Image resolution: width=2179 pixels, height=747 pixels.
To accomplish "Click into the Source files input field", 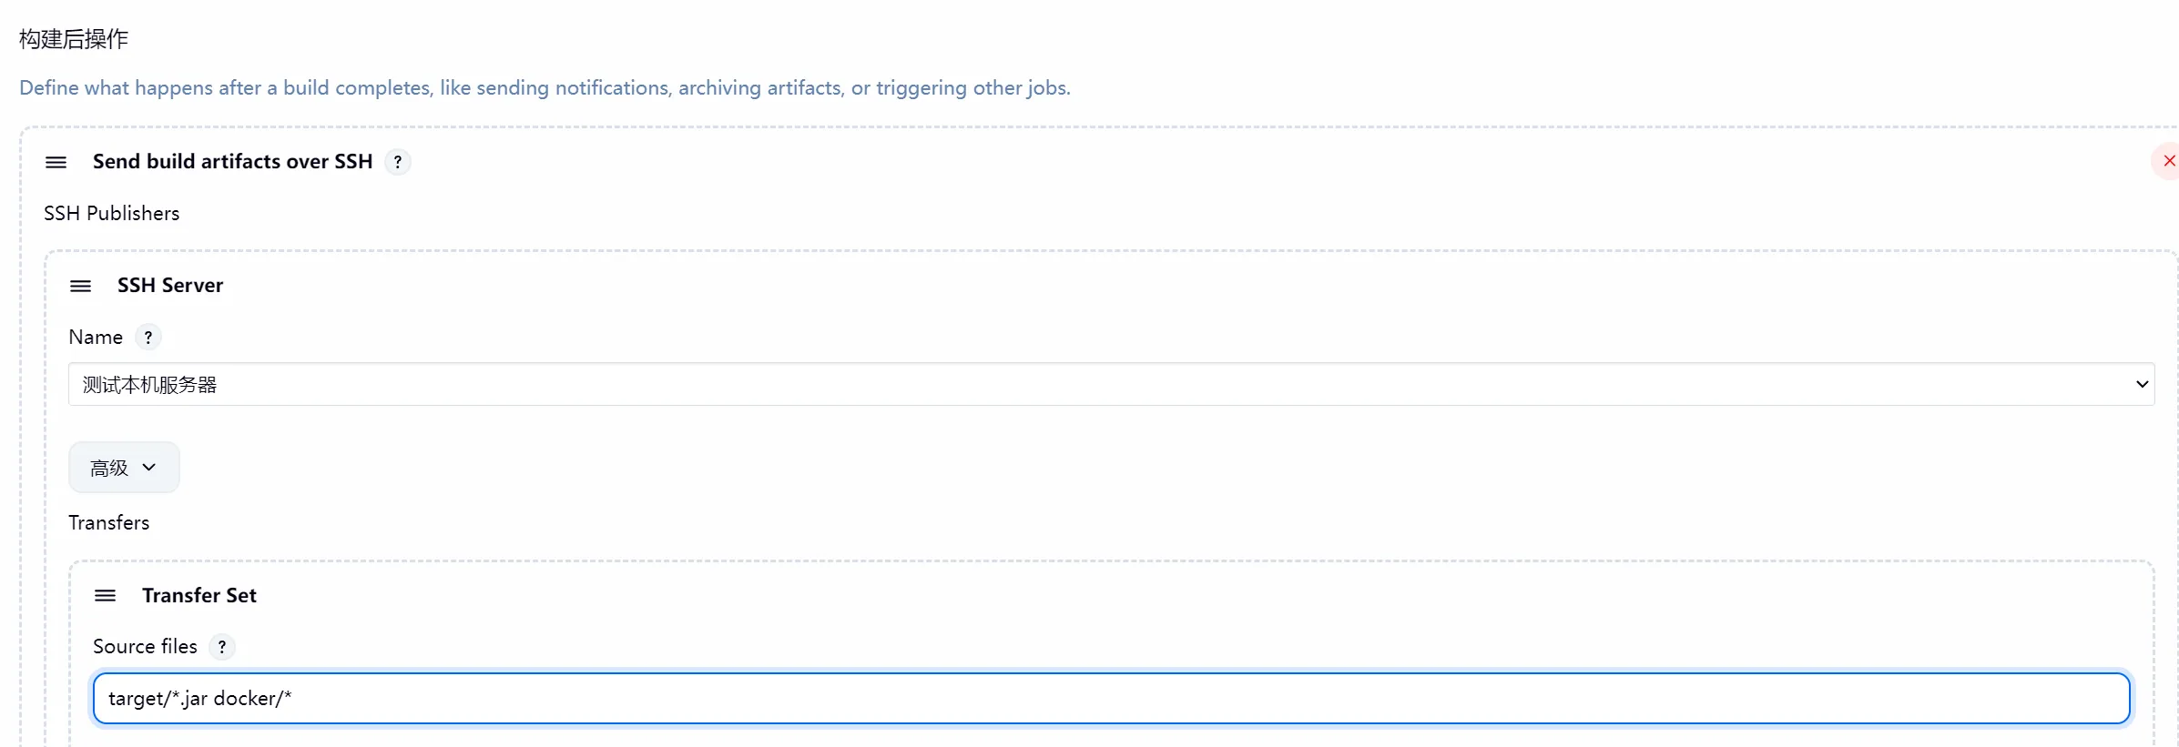I will tap(1111, 699).
